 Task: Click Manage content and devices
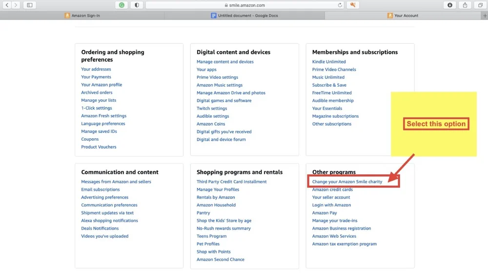(x=225, y=62)
